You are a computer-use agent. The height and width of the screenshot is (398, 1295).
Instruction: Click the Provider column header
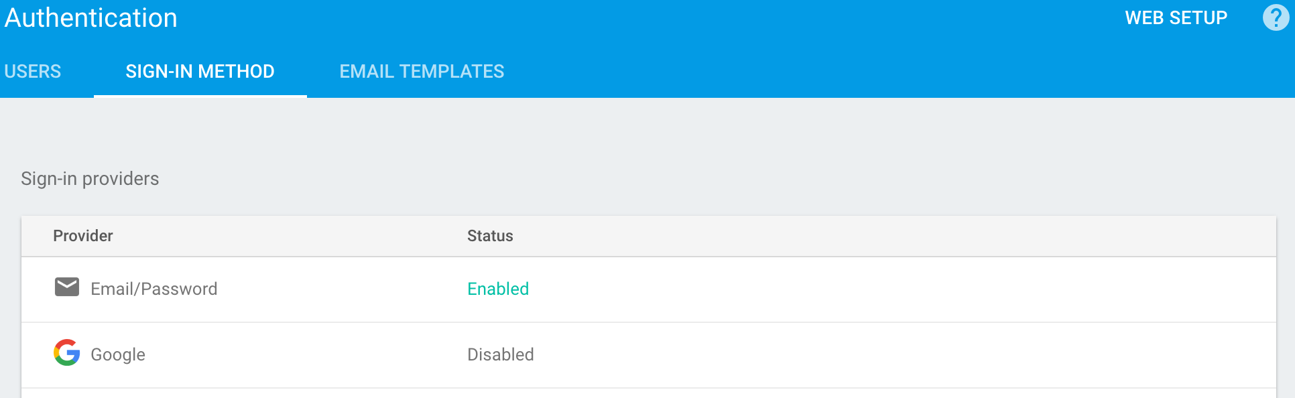point(82,235)
